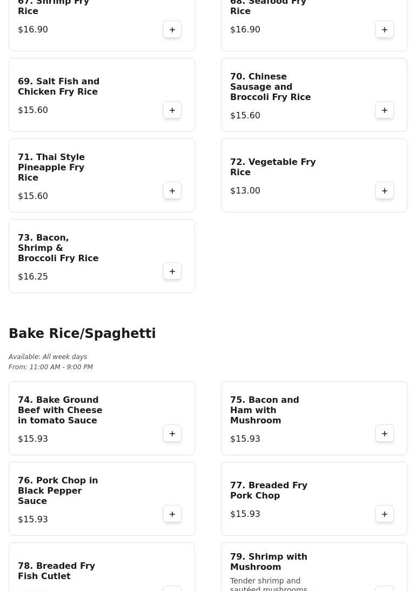Open Thai Style Pineapple Fry Rice details
This screenshot has height=591, width=416.
click(51, 167)
